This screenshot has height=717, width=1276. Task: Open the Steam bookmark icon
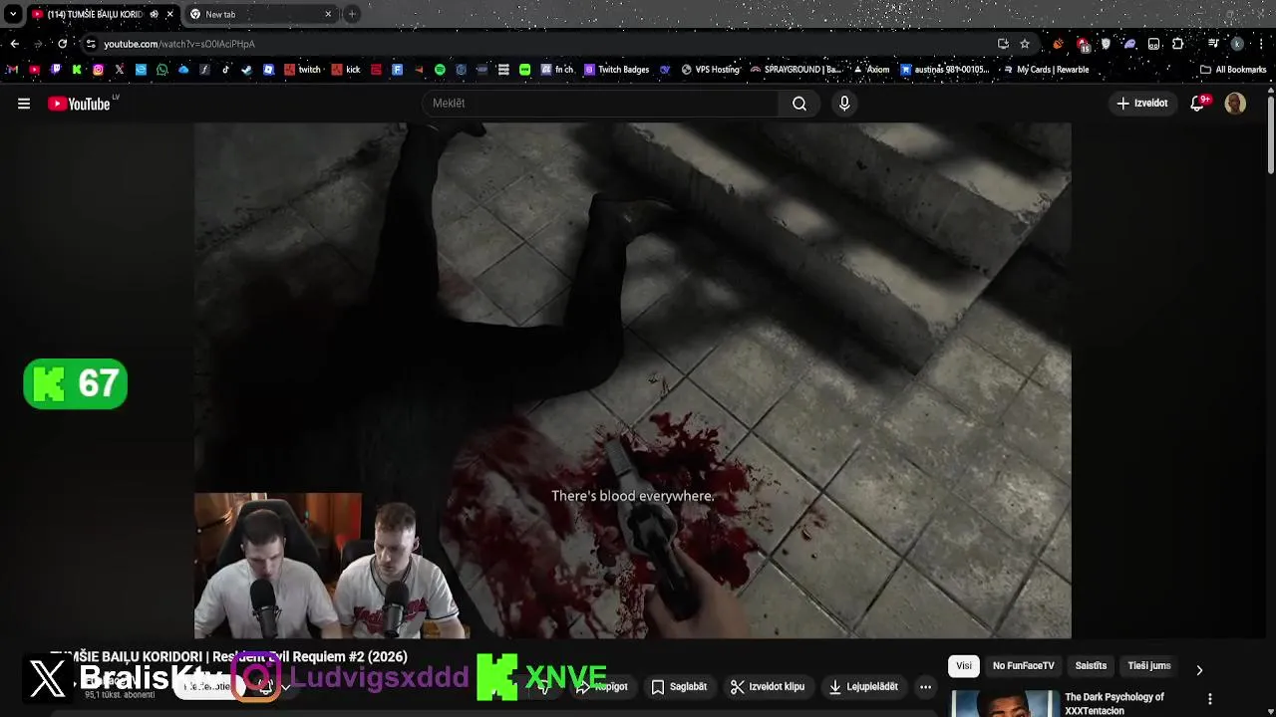[x=247, y=70]
